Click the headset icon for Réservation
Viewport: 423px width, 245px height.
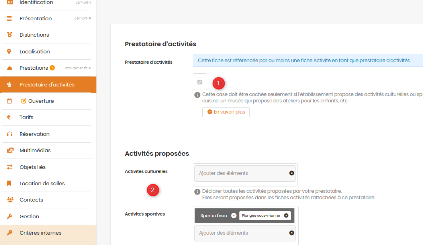tap(10, 134)
